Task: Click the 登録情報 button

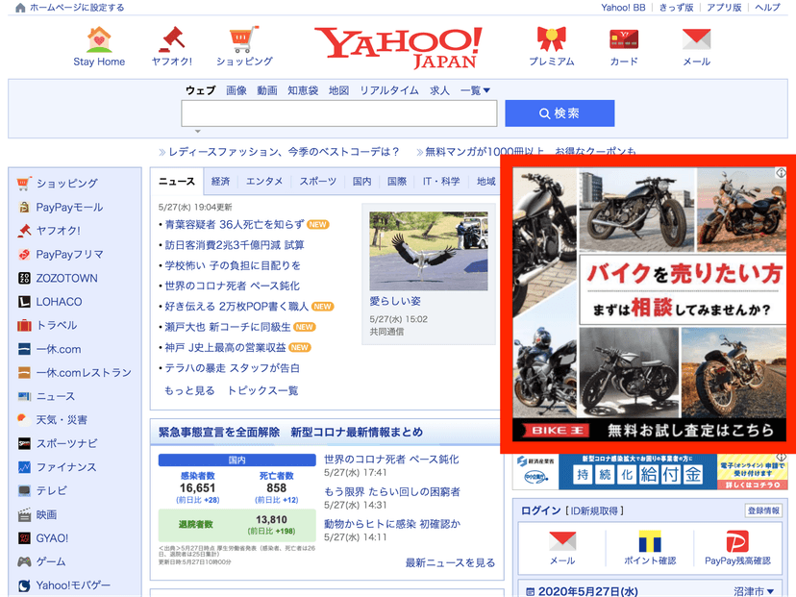Action: coord(763,510)
